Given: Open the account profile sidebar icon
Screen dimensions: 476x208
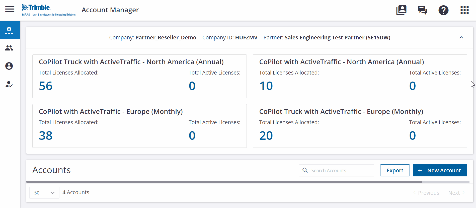Looking at the screenshot, I should pyautogui.click(x=9, y=66).
